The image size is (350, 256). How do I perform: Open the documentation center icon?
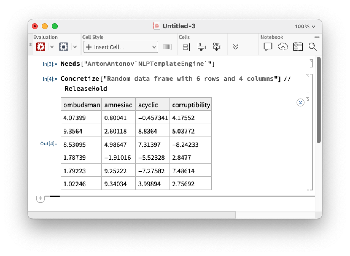click(298, 47)
